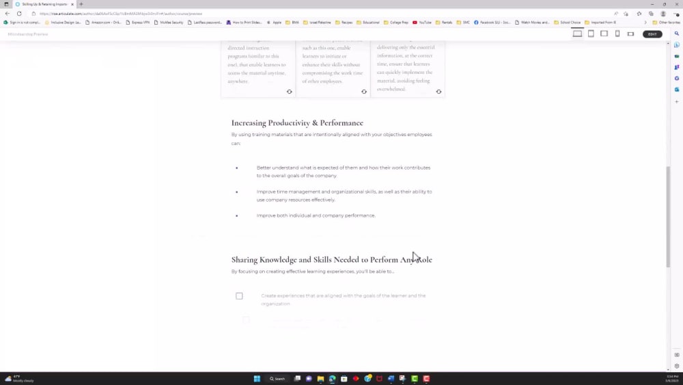Add this page to favorites star icon
The image size is (683, 385).
(x=626, y=14)
